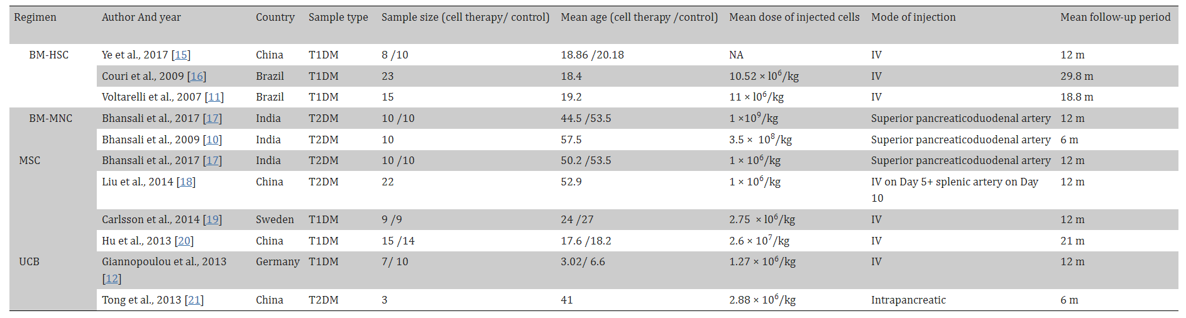Open reference 15 for Ye et al., 2017
The height and width of the screenshot is (318, 1186).
181,55
